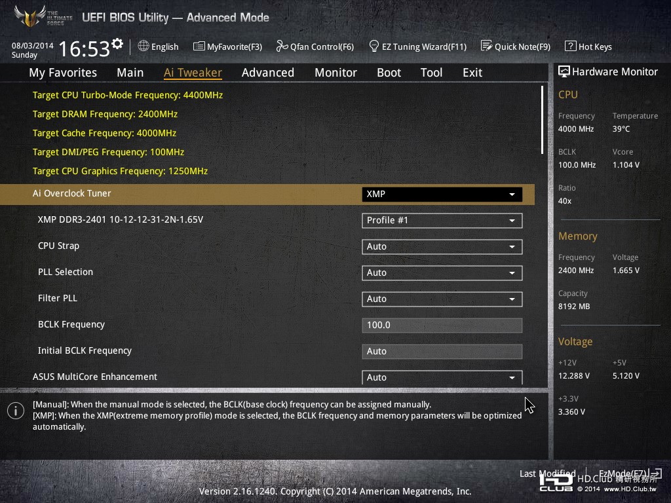
Task: Click the info icon beside help text
Action: pos(16,411)
